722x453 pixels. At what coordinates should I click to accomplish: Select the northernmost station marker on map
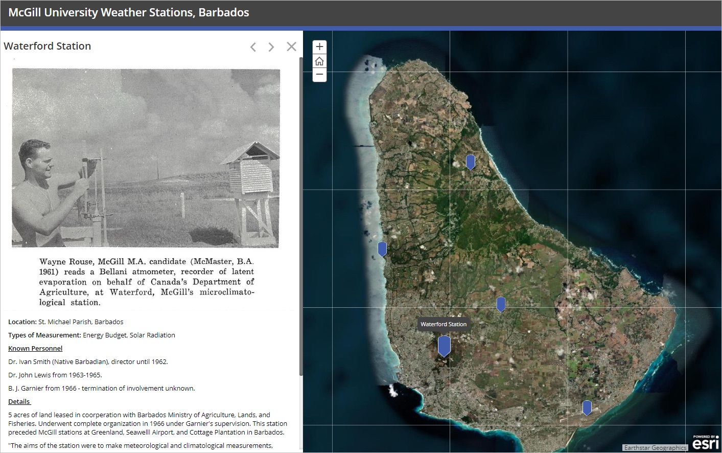[471, 162]
